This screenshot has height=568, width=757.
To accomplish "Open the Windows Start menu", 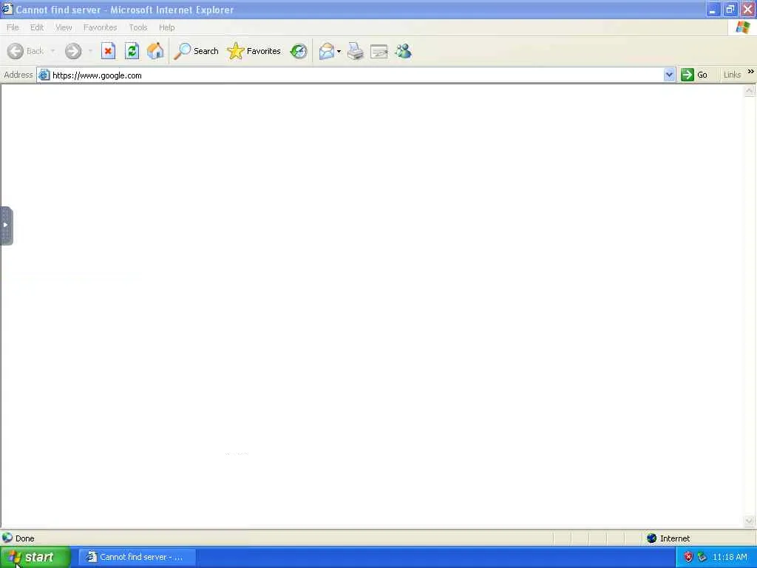I will pyautogui.click(x=35, y=558).
